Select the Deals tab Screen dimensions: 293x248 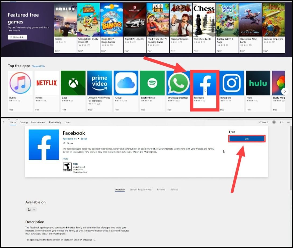(x=67, y=122)
